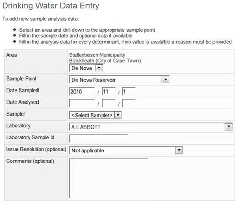Screen dimensions: 239x205
Task: Click the Date Sampled month field
Action: coord(108,92)
